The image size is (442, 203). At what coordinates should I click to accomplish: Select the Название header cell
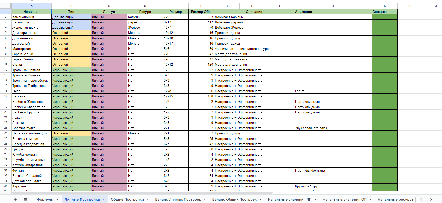32,12
